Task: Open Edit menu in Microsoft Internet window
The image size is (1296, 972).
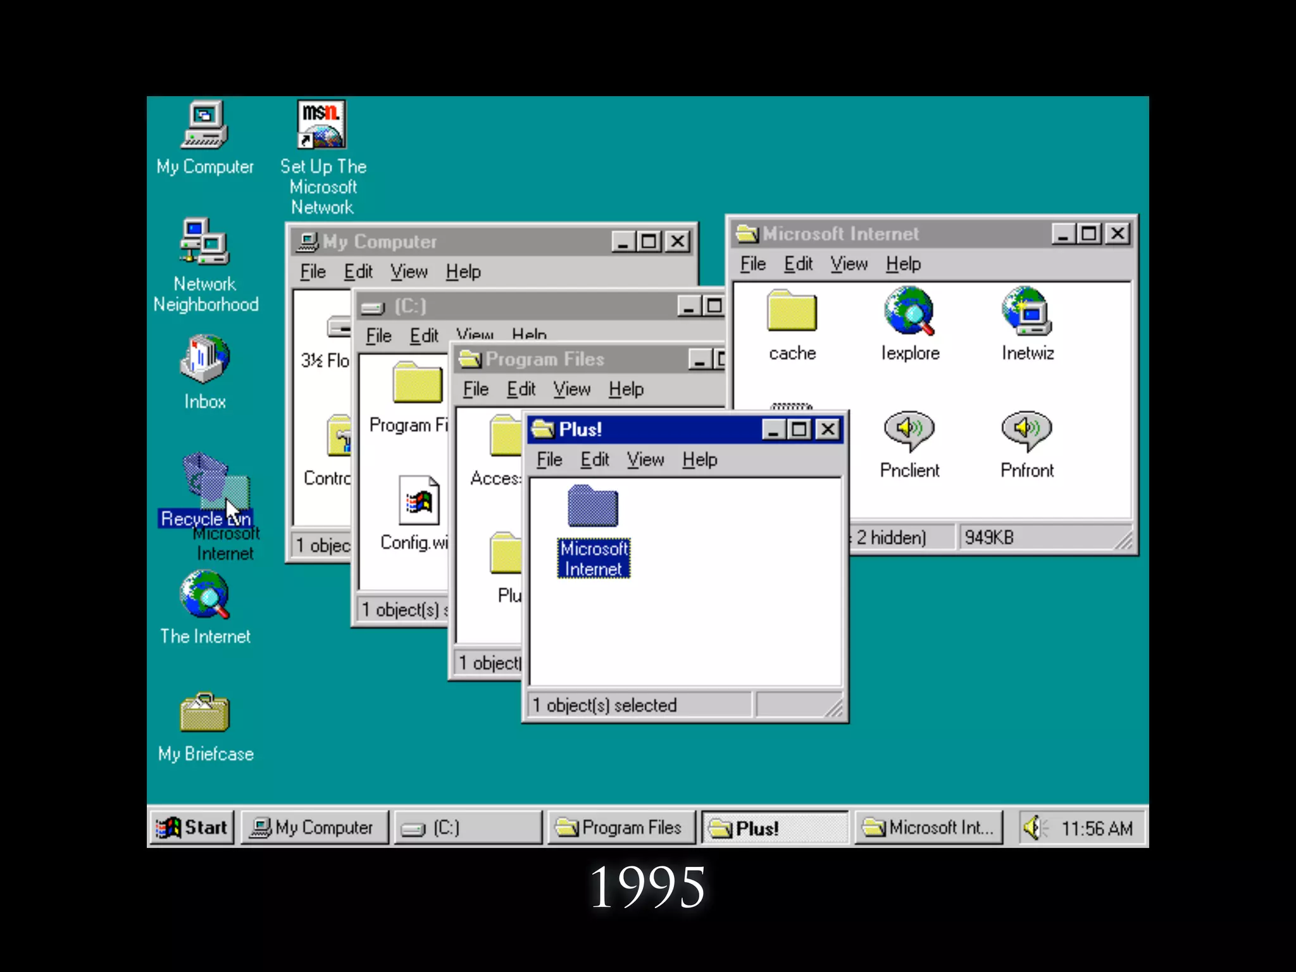Action: pyautogui.click(x=798, y=264)
